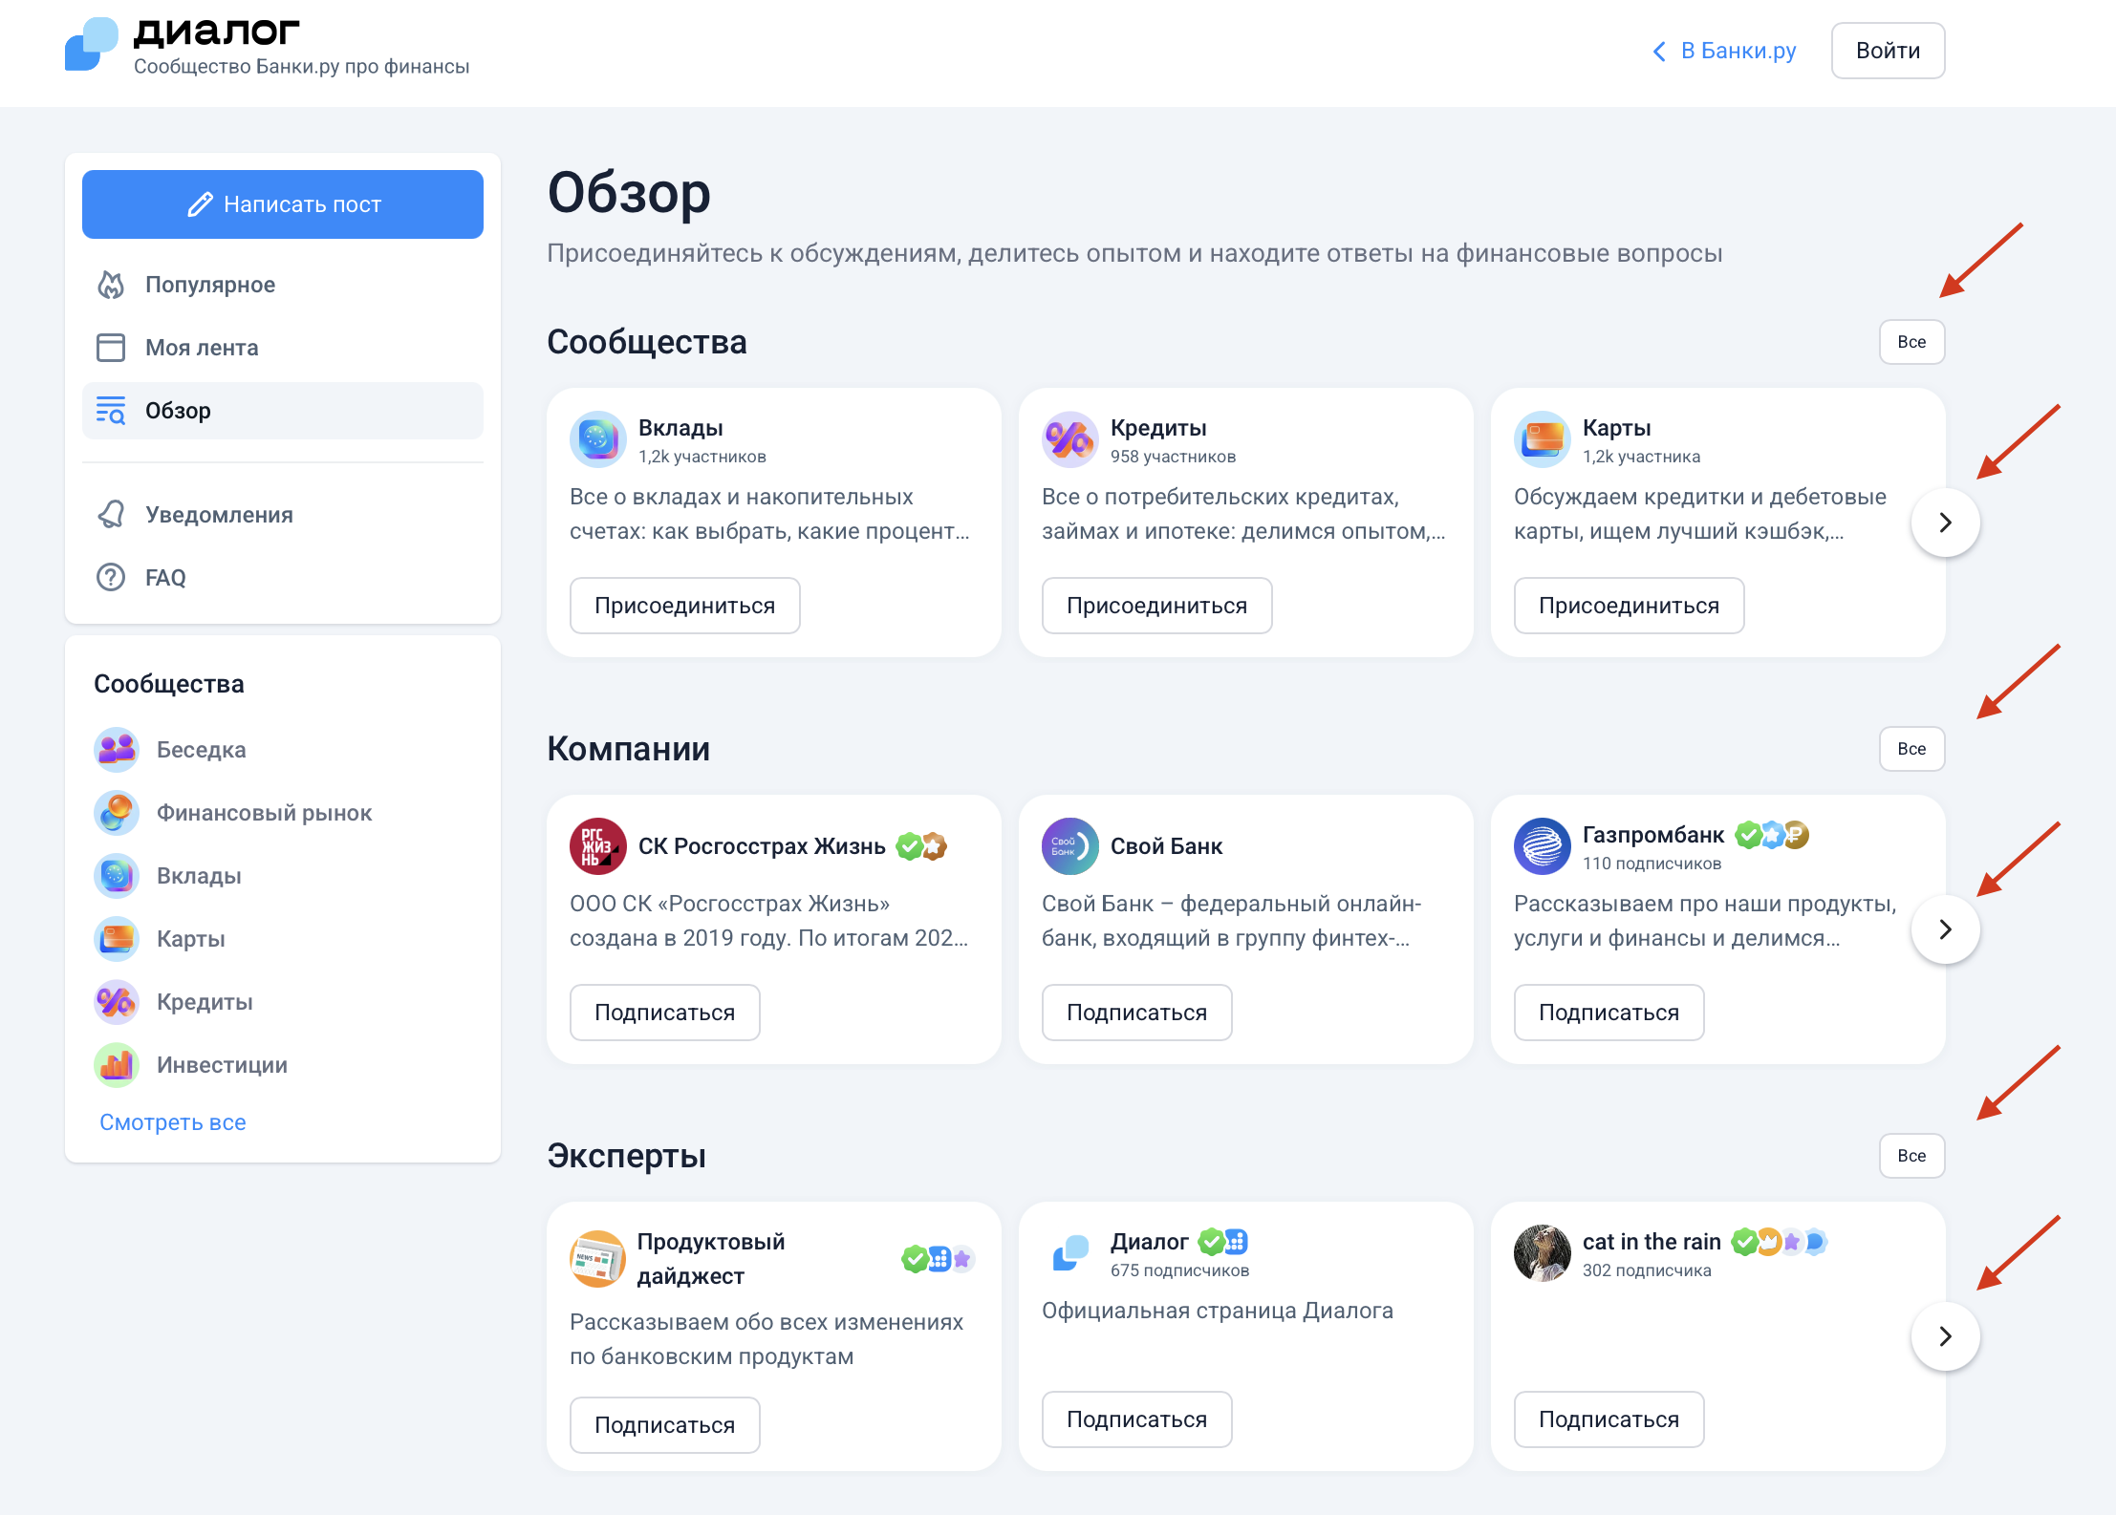Click the Газпромбанк logo avatar
The width and height of the screenshot is (2116, 1515).
click(1543, 846)
